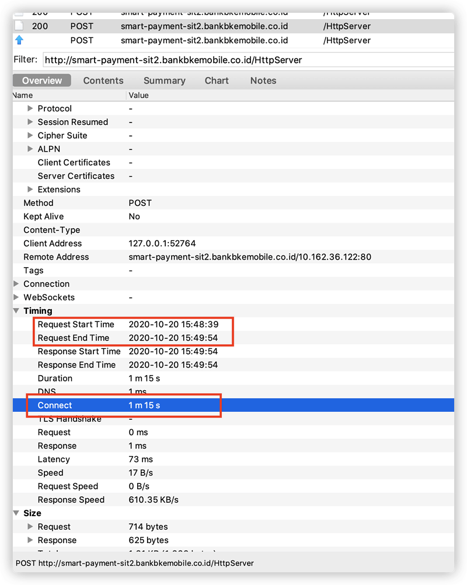Select the Tags row
The image size is (467, 585).
[x=233, y=271]
